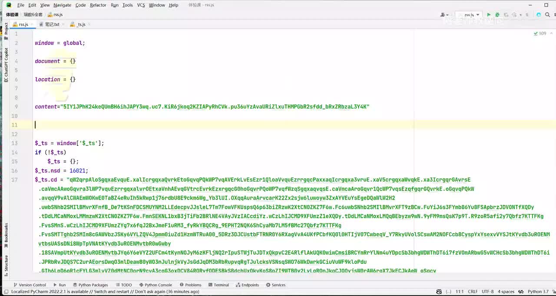
Task: Open the profiler run dropdown arrow
Action: click(520, 15)
